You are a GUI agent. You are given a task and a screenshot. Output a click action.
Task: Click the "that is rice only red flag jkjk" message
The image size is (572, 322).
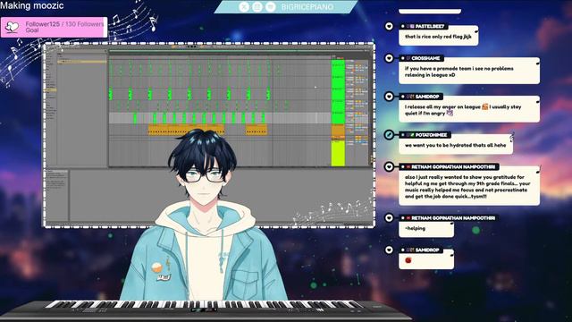[438, 37]
